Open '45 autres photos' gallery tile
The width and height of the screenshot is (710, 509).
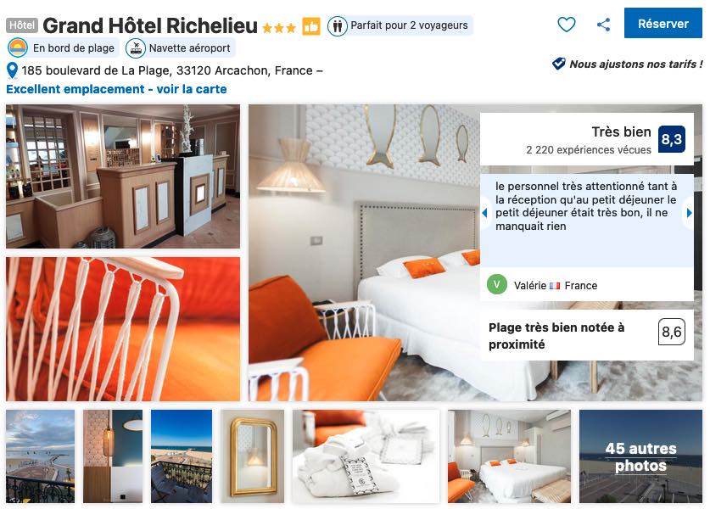(640, 456)
